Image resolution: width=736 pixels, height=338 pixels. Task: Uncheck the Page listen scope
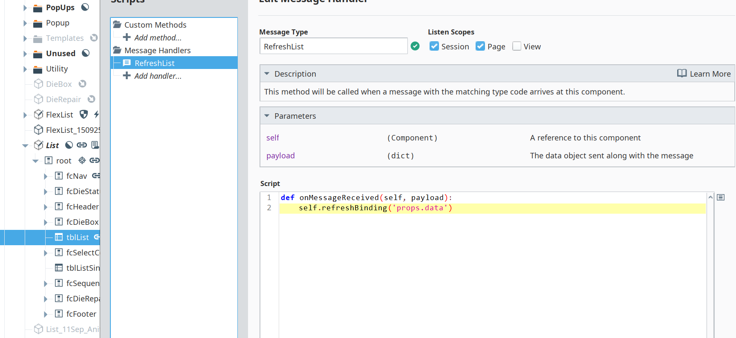[480, 46]
